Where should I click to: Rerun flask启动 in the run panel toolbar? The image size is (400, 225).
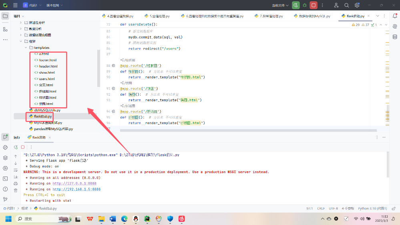(x=16, y=147)
